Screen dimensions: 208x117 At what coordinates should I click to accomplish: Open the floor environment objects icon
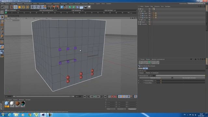coord(81,7)
